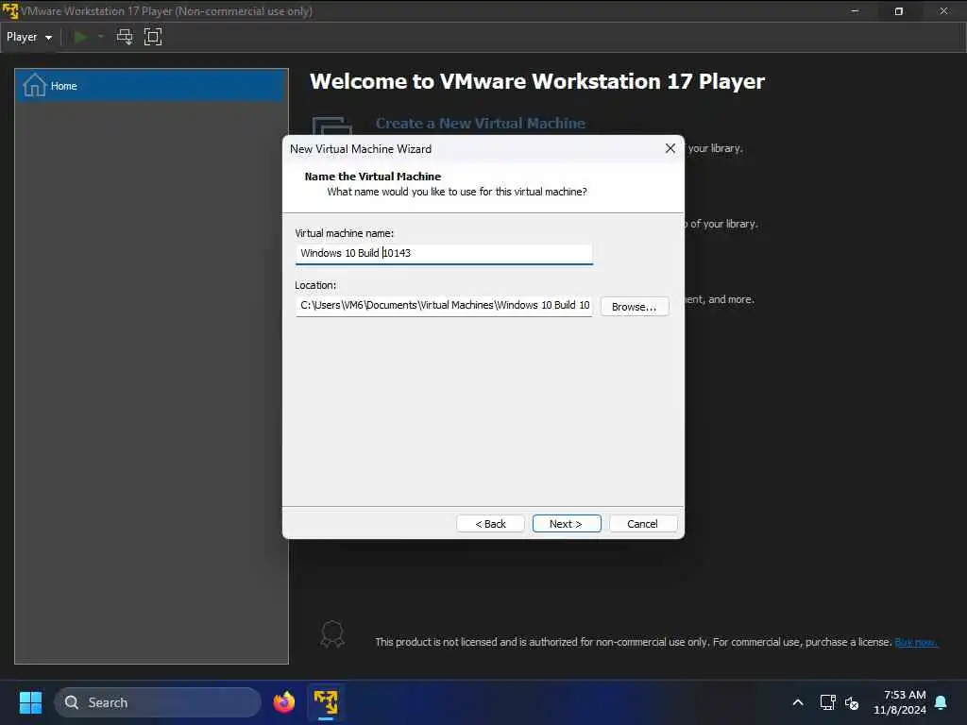Show hidden system tray icons
This screenshot has height=725, width=967.
tap(797, 702)
